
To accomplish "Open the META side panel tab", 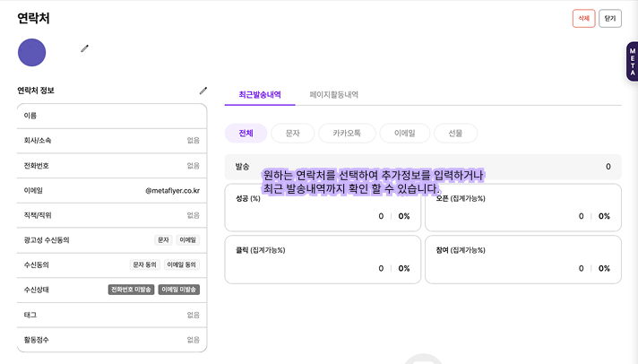I will point(631,63).
